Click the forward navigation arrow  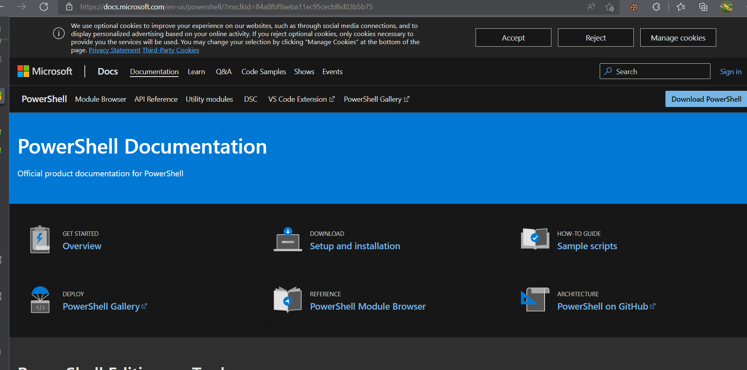point(22,7)
